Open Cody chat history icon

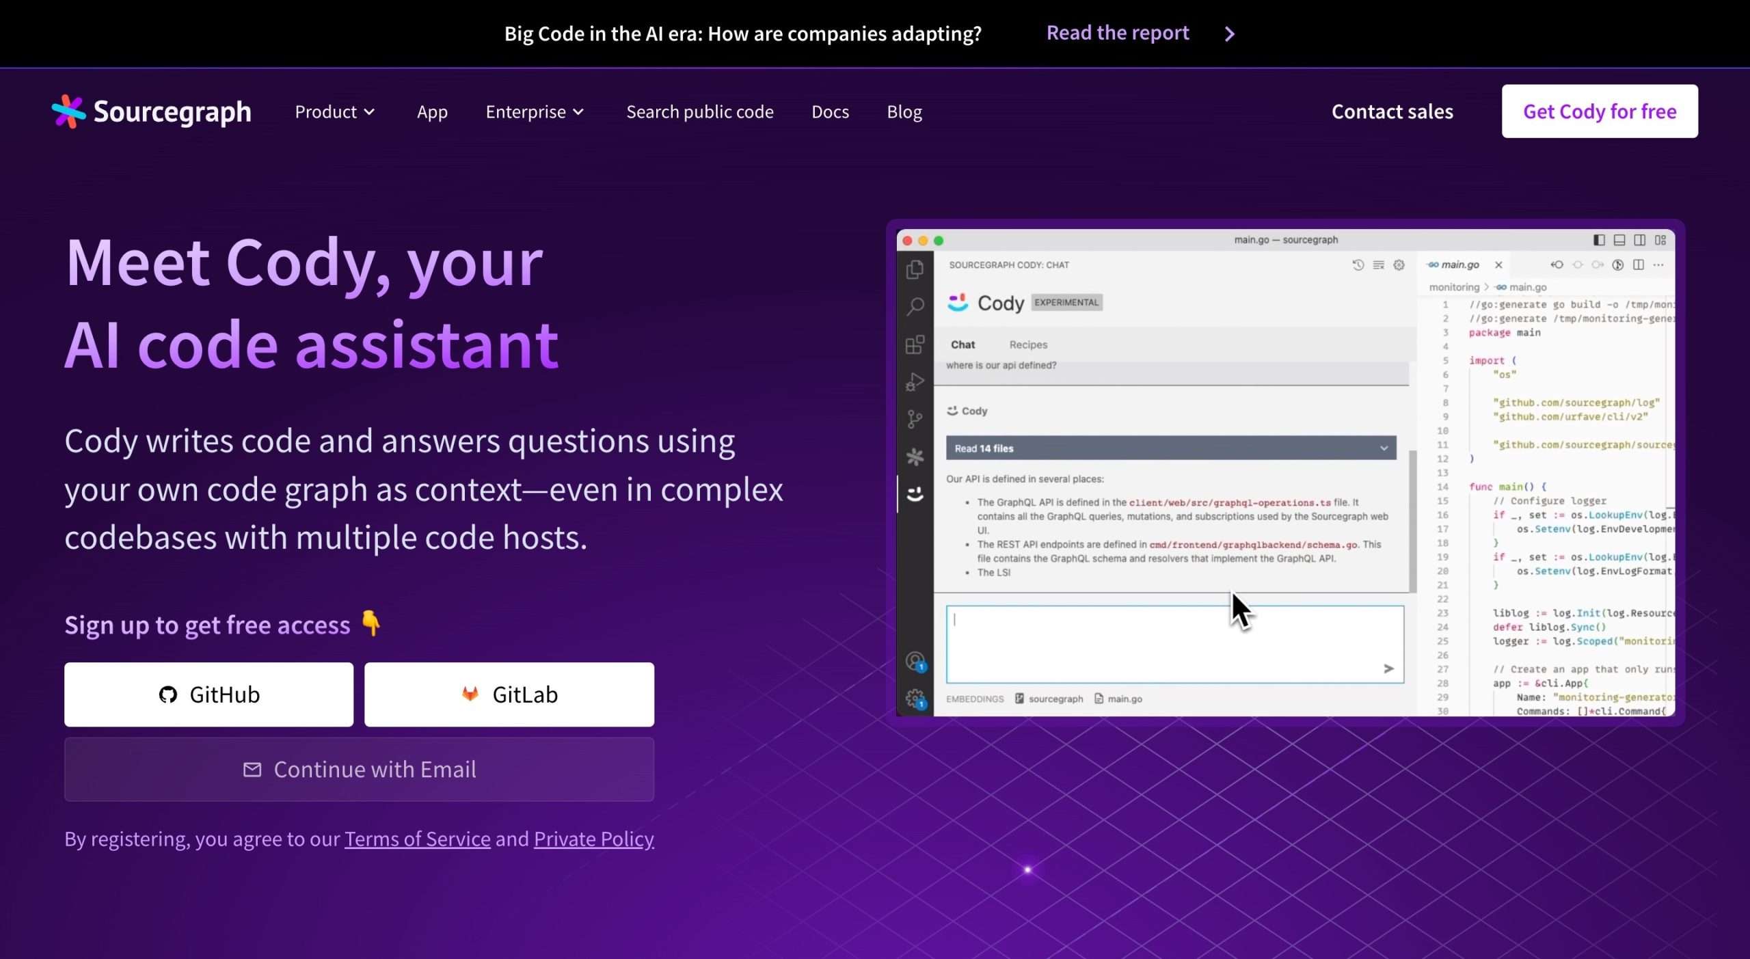pyautogui.click(x=1358, y=265)
